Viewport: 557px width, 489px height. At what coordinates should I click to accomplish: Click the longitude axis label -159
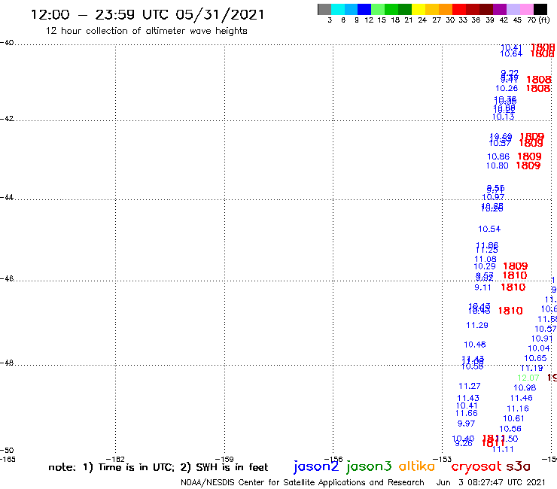click(224, 459)
